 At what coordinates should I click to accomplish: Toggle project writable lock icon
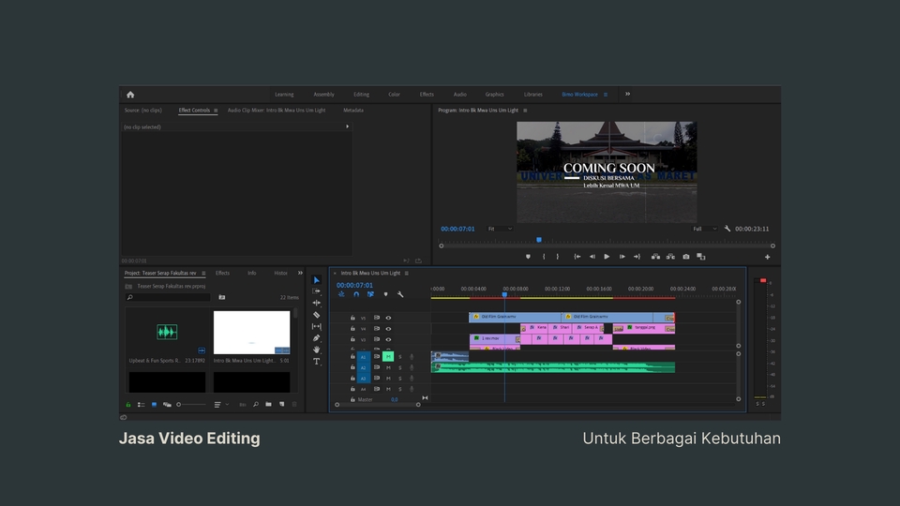click(128, 405)
